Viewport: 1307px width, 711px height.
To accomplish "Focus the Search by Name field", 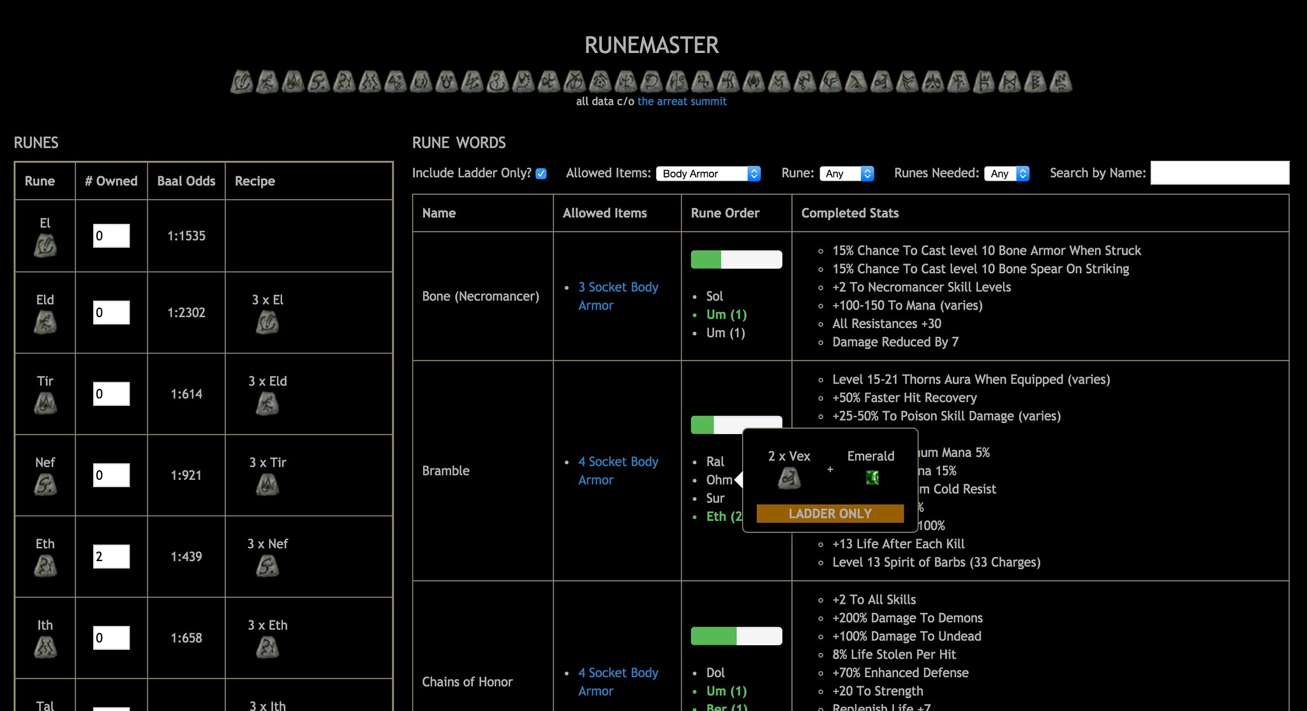I will [1219, 173].
